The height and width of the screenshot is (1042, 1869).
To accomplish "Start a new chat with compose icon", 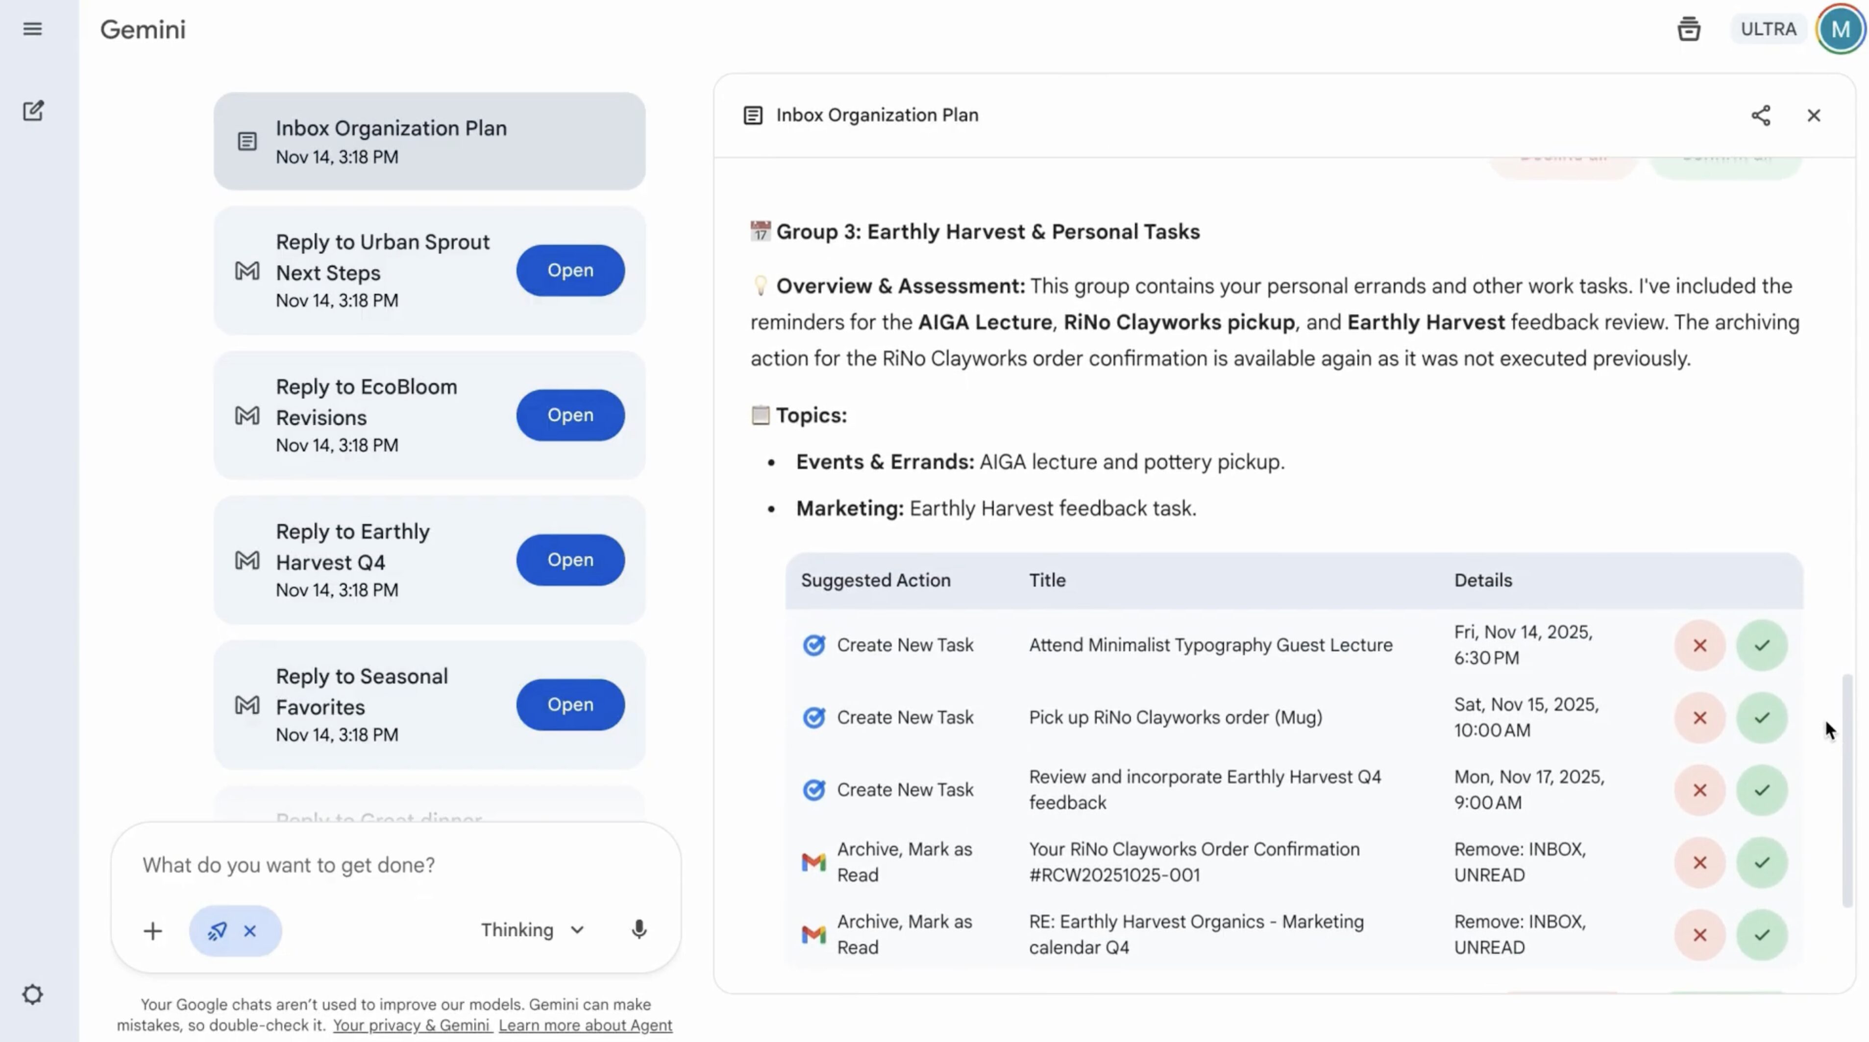I will (33, 111).
